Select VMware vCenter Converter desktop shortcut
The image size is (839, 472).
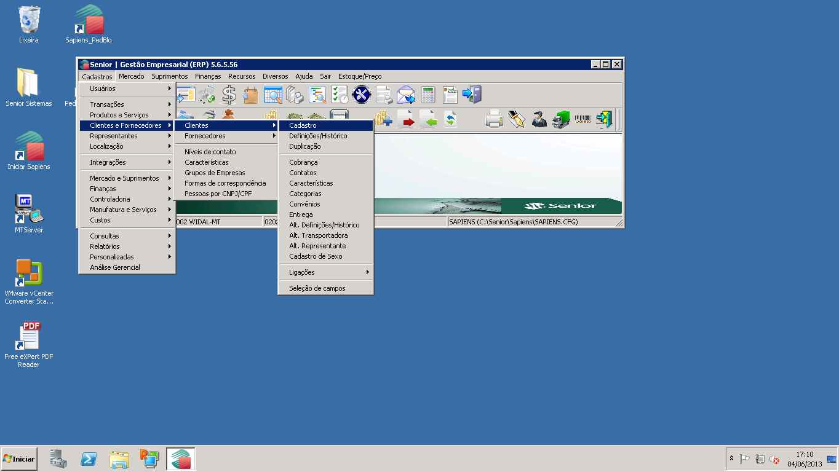pyautogui.click(x=29, y=282)
